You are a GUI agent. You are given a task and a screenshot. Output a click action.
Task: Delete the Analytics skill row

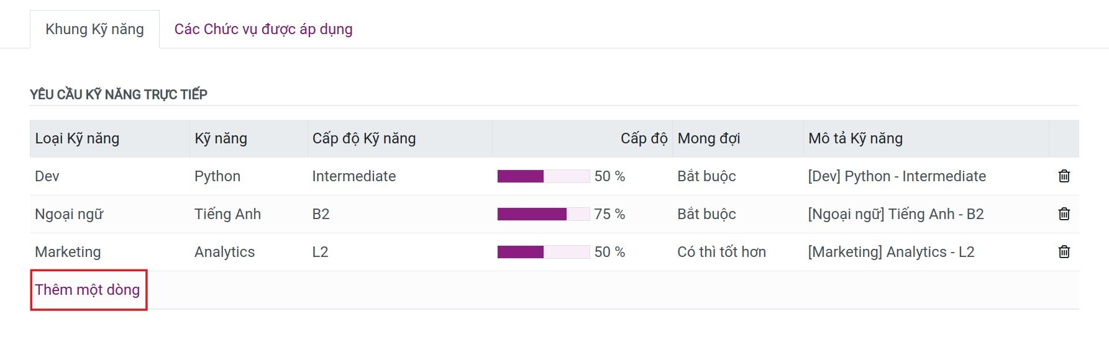(x=1064, y=252)
